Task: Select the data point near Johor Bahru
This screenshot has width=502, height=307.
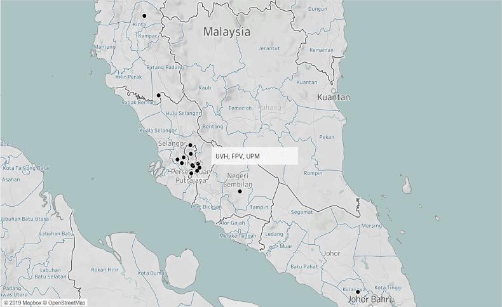Action: coord(358,292)
